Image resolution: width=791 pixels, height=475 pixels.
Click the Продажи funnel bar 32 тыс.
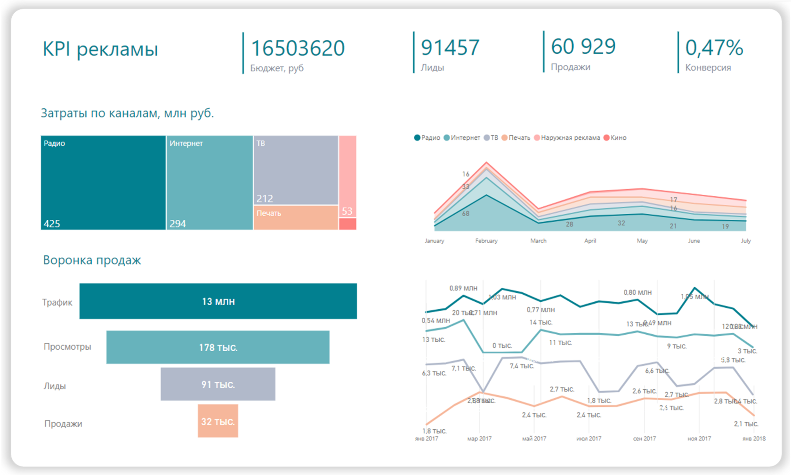click(x=218, y=421)
